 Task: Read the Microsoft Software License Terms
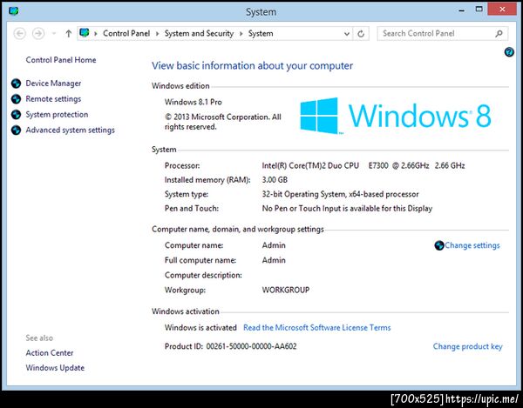pyautogui.click(x=317, y=327)
